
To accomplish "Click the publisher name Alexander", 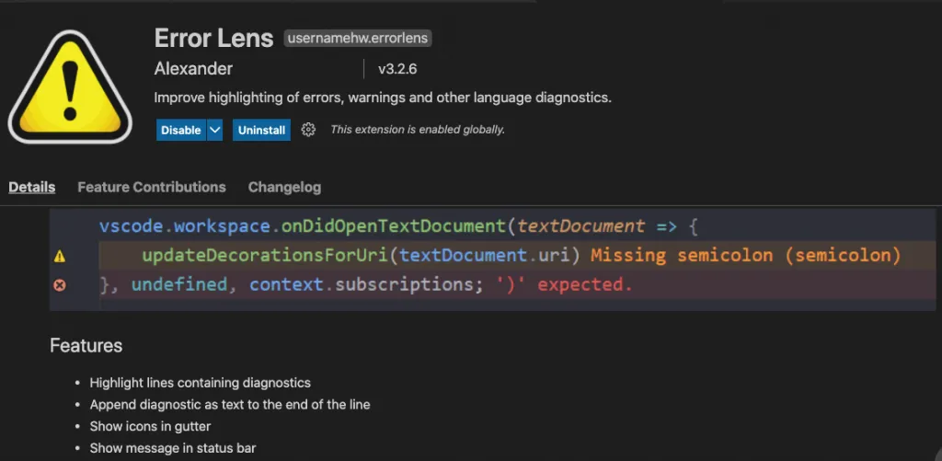I will click(x=193, y=69).
